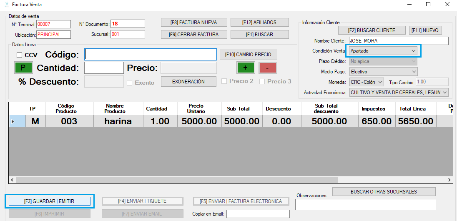The image size is (457, 221).
Task: Click the Código Producto column header
Action: [70, 109]
